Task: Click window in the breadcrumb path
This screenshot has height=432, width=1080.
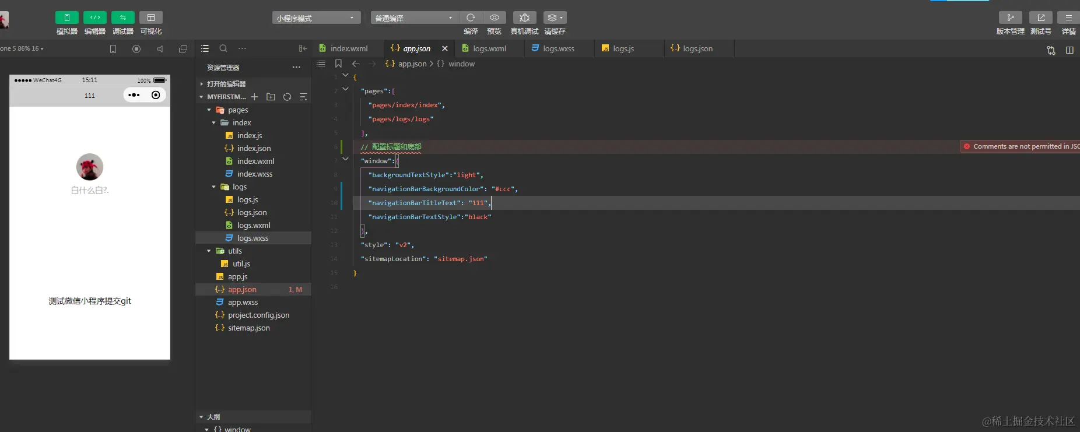Action: 461,64
